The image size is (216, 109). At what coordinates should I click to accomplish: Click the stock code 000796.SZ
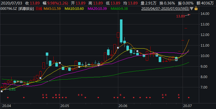9,9
